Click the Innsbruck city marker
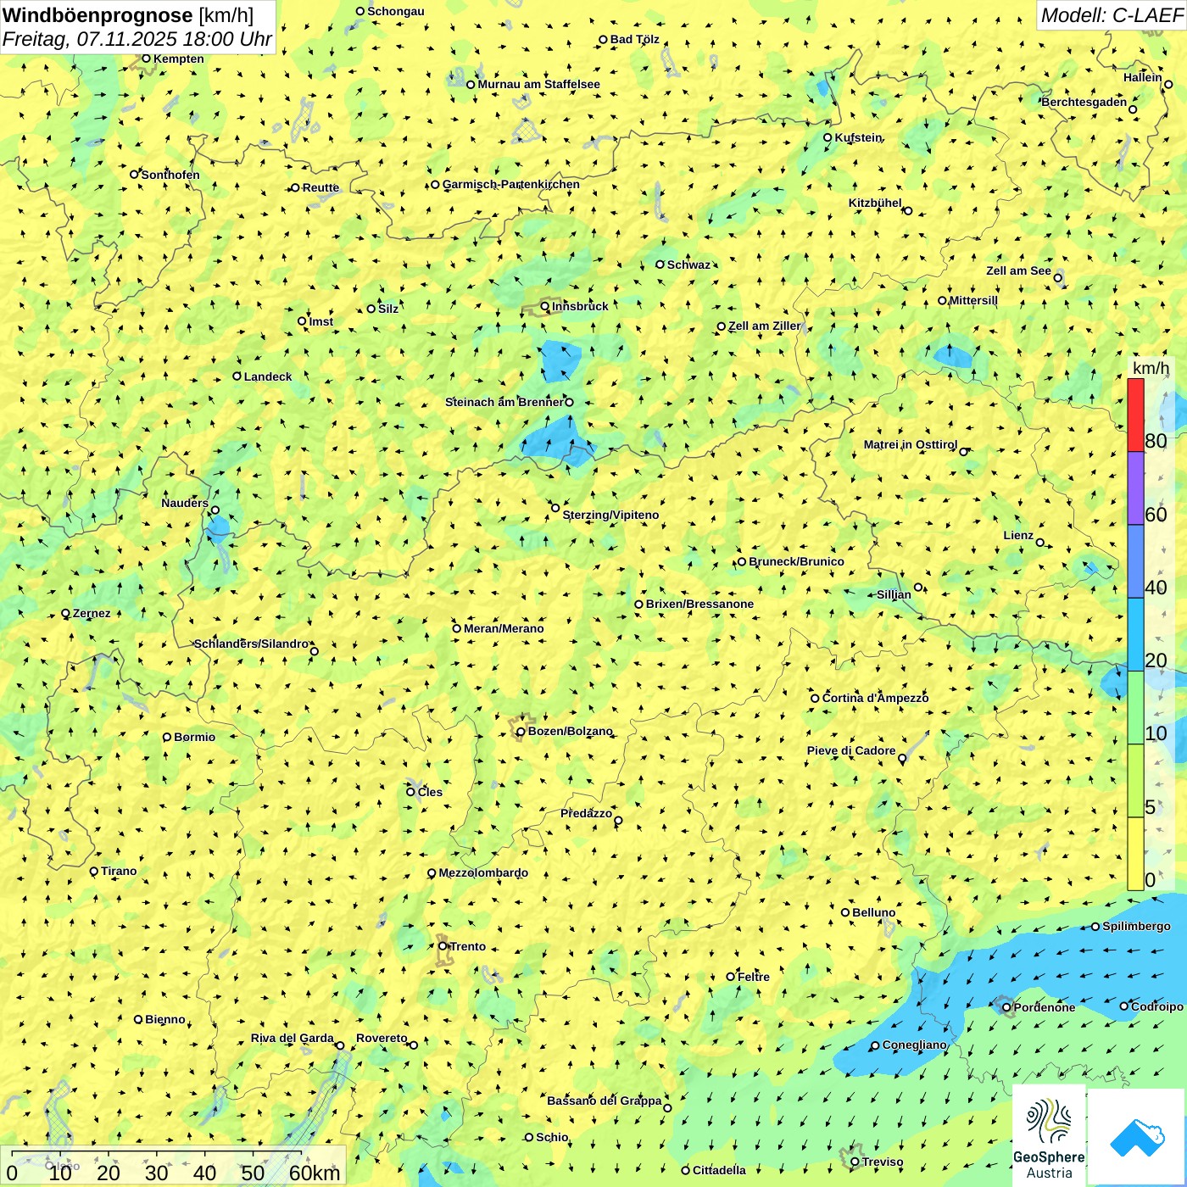The image size is (1187, 1187). (x=545, y=307)
